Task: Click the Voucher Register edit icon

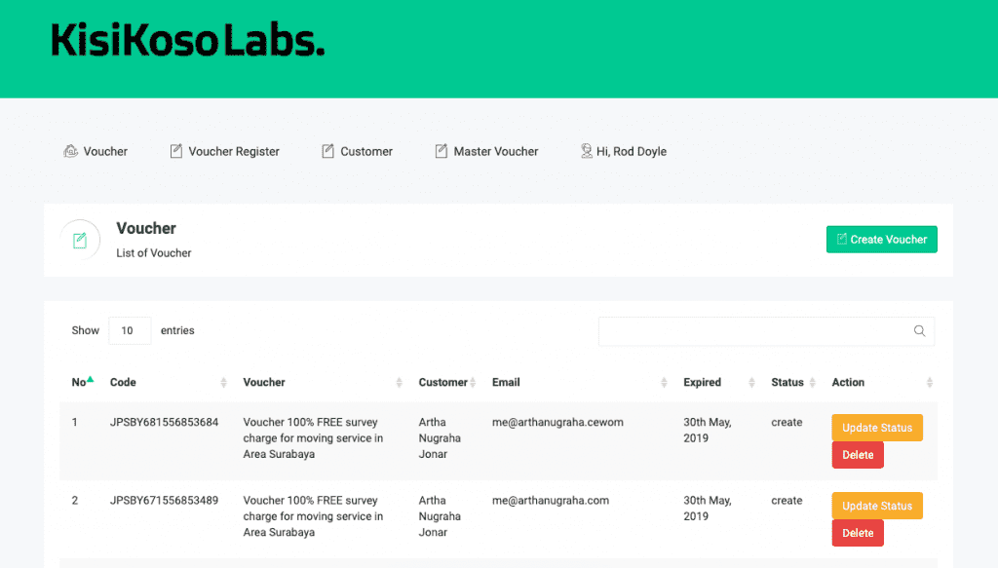Action: [176, 151]
